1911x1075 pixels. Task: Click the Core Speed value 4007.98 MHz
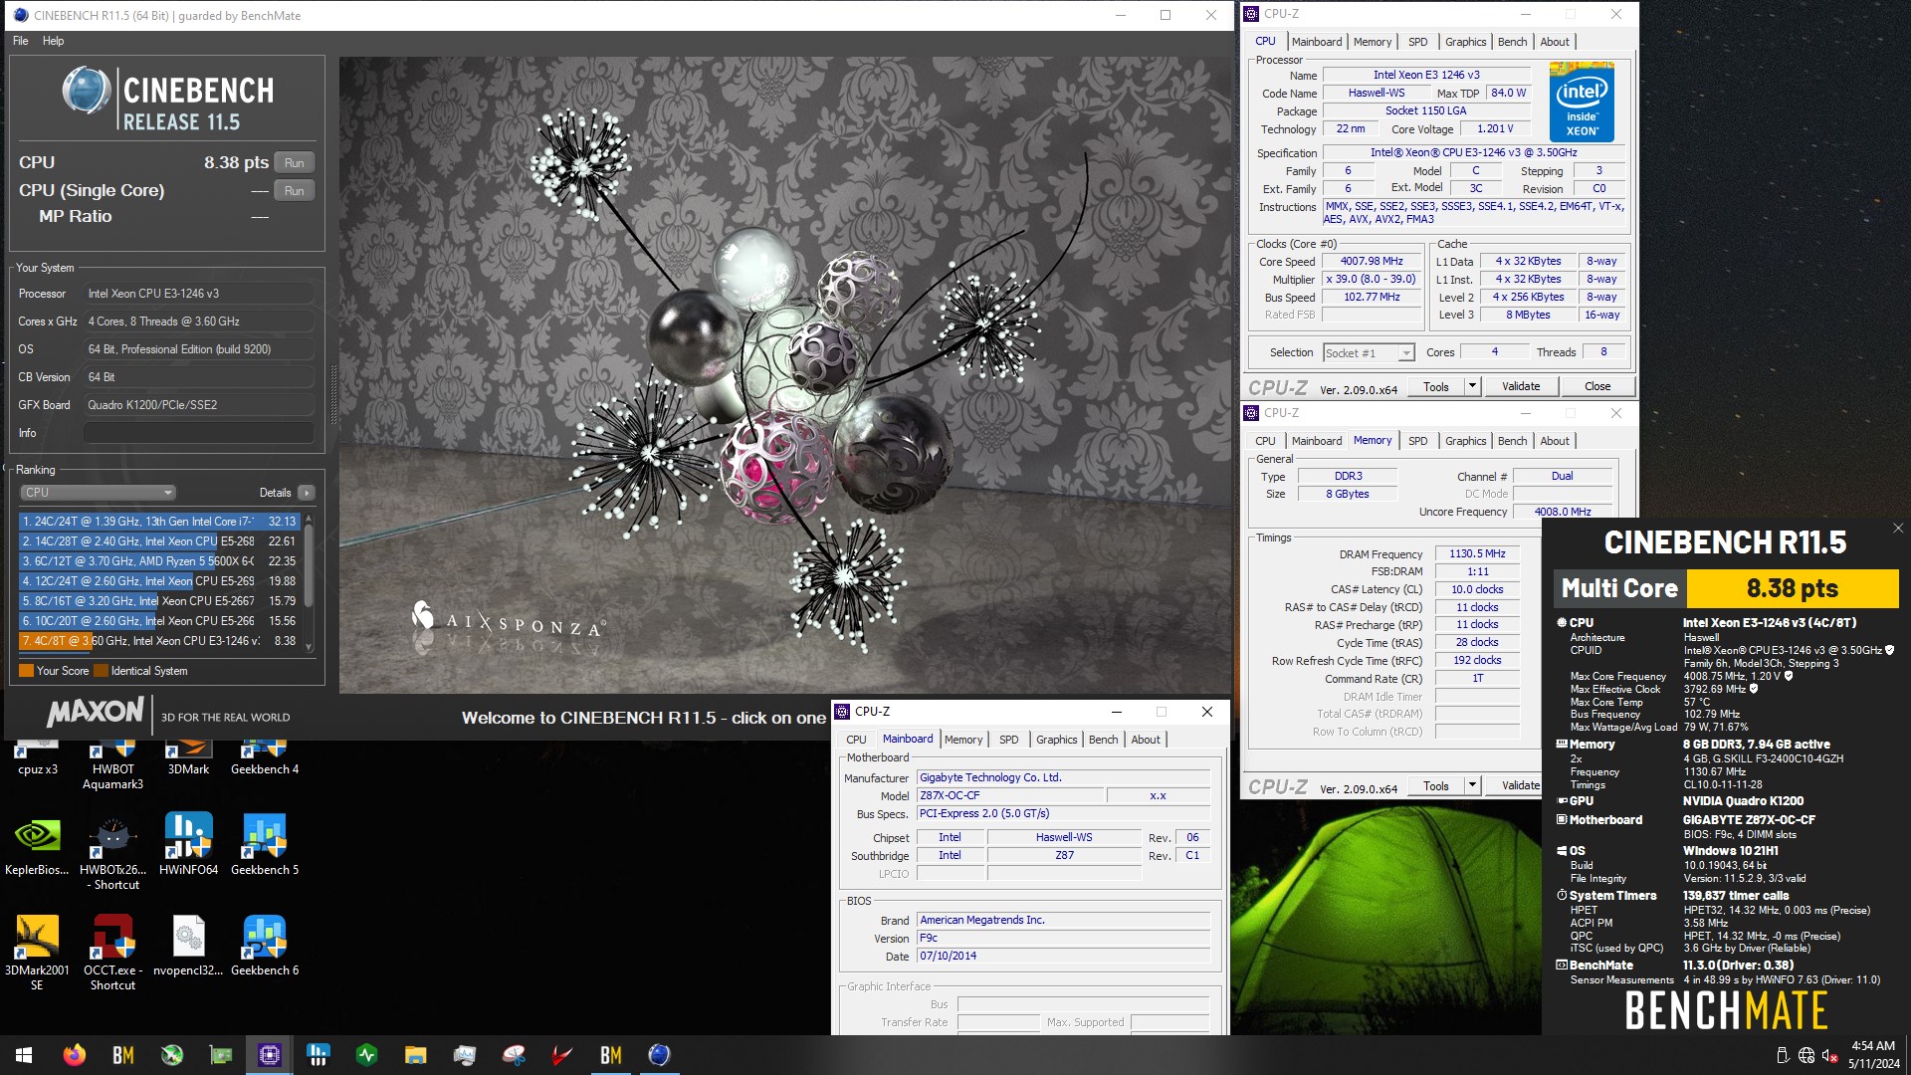[1372, 262]
